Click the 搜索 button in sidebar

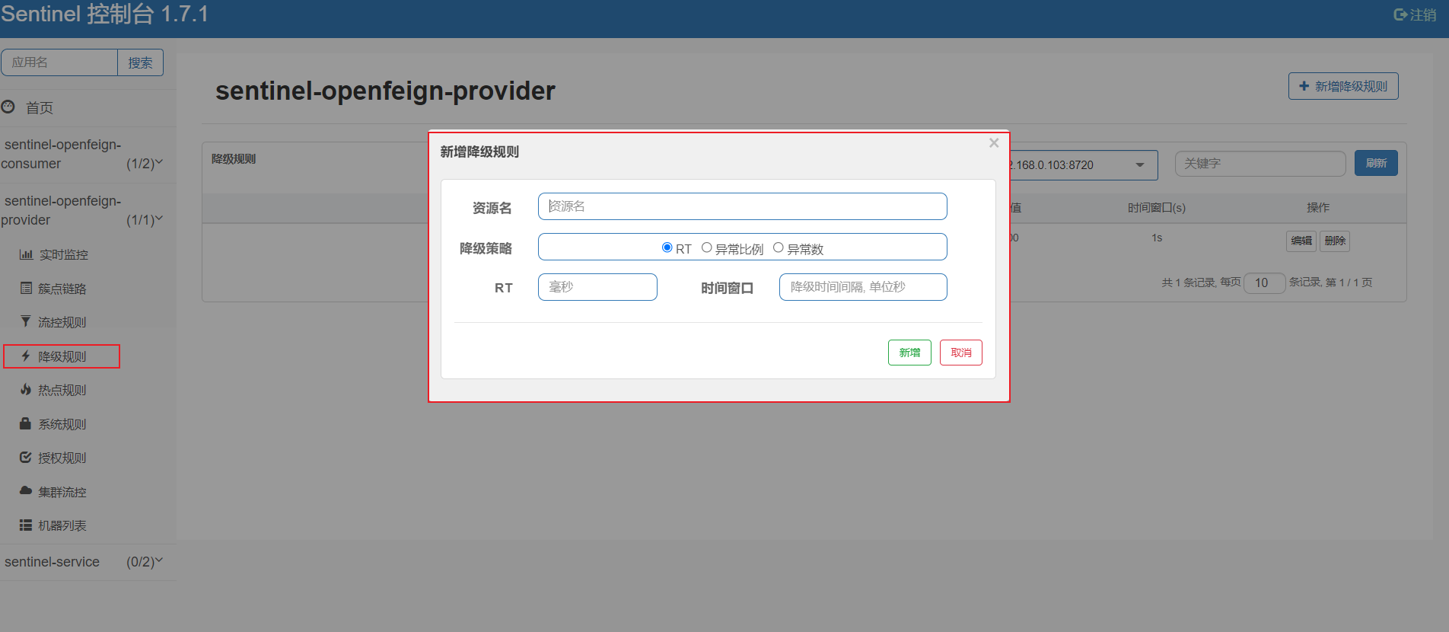coord(140,62)
